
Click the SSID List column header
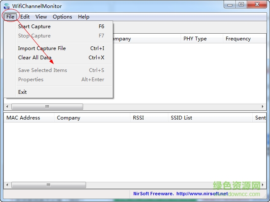(181, 118)
